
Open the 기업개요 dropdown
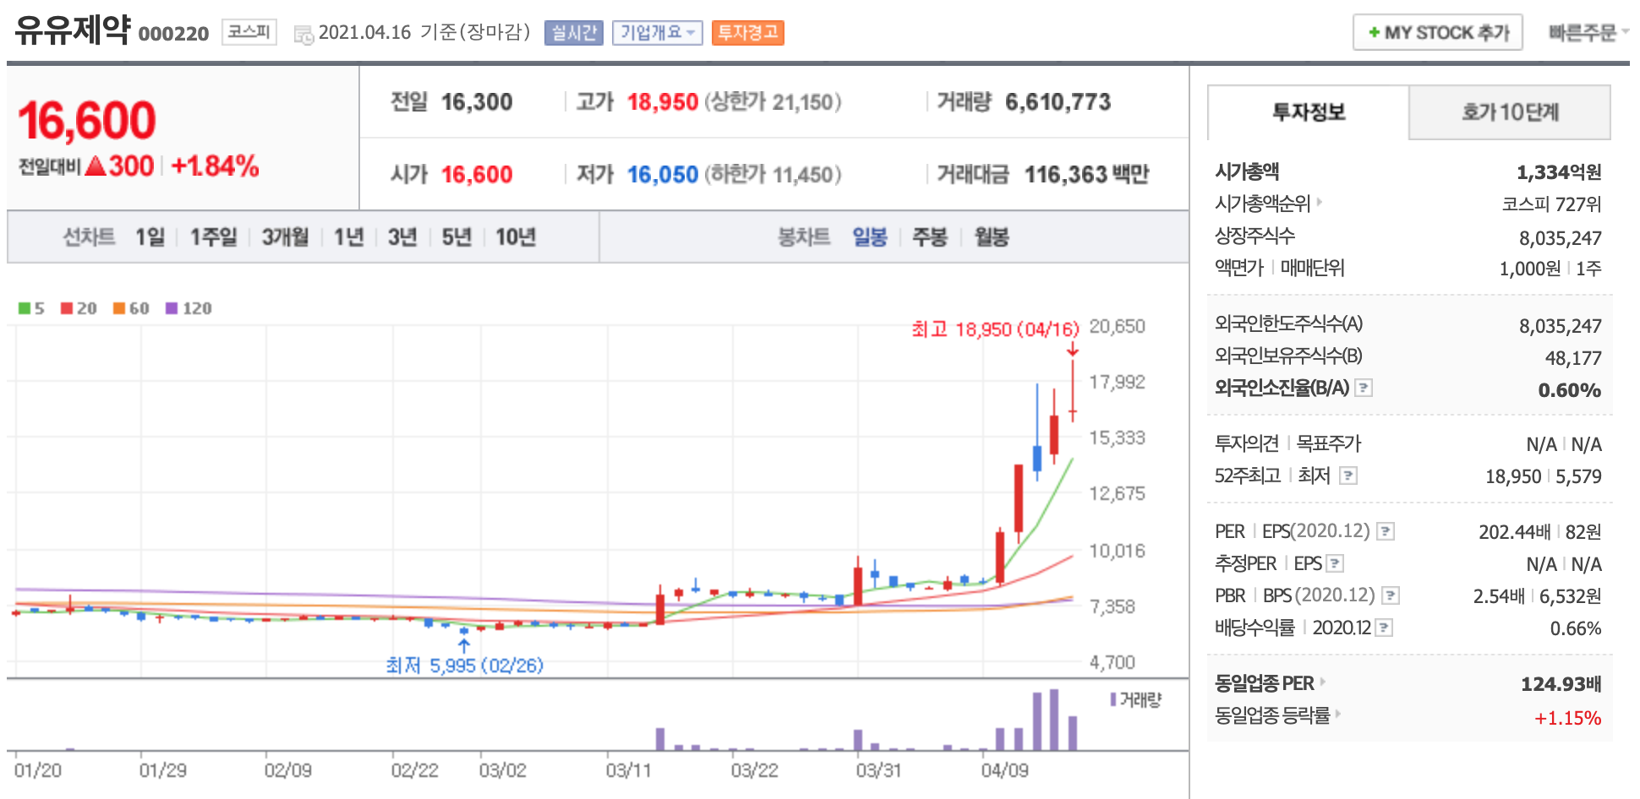click(x=657, y=33)
